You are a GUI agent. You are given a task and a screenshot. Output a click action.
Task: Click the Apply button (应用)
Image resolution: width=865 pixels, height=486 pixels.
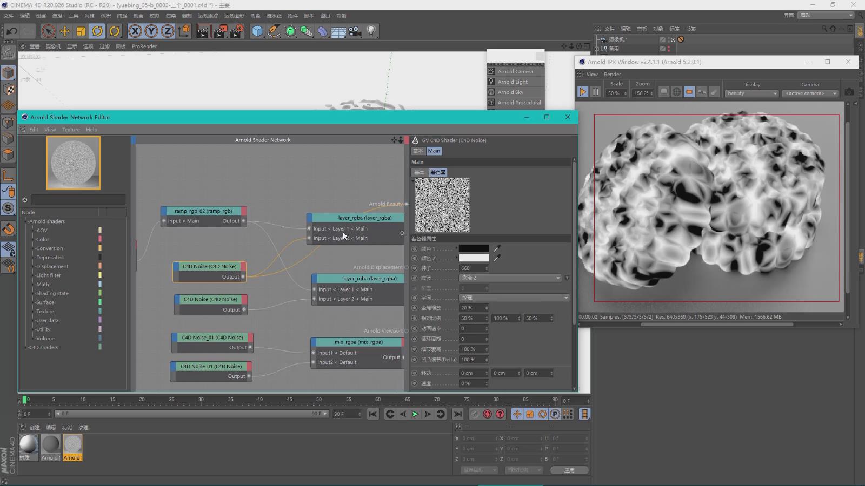(x=569, y=470)
